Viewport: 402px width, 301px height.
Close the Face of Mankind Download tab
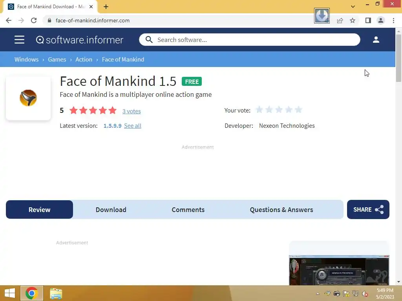tap(91, 7)
